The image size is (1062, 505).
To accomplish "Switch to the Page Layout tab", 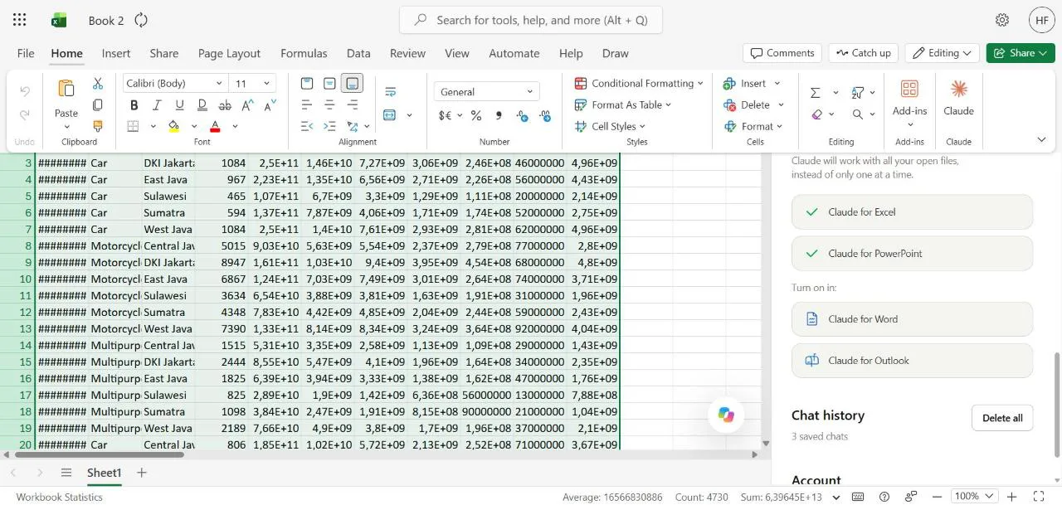I will [229, 53].
